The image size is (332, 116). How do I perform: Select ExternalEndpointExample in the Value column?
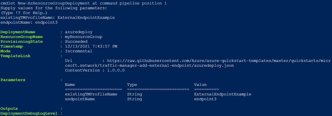(223, 94)
